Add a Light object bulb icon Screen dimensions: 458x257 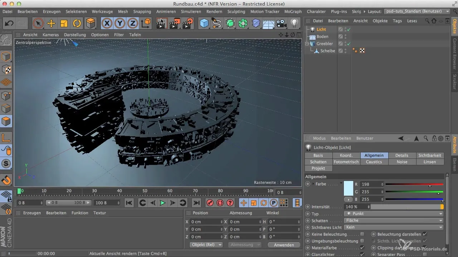tap(294, 24)
